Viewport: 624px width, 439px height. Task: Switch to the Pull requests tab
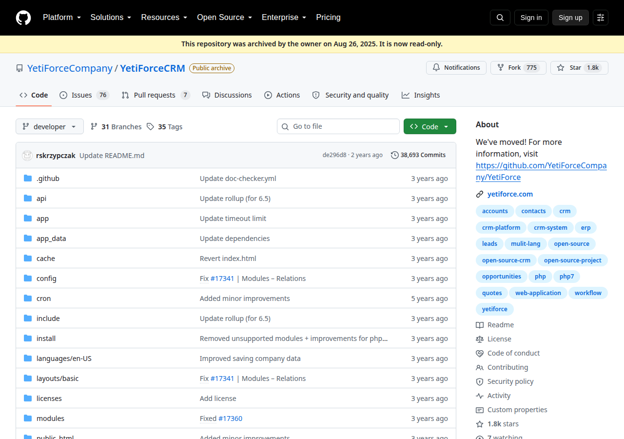(x=156, y=95)
